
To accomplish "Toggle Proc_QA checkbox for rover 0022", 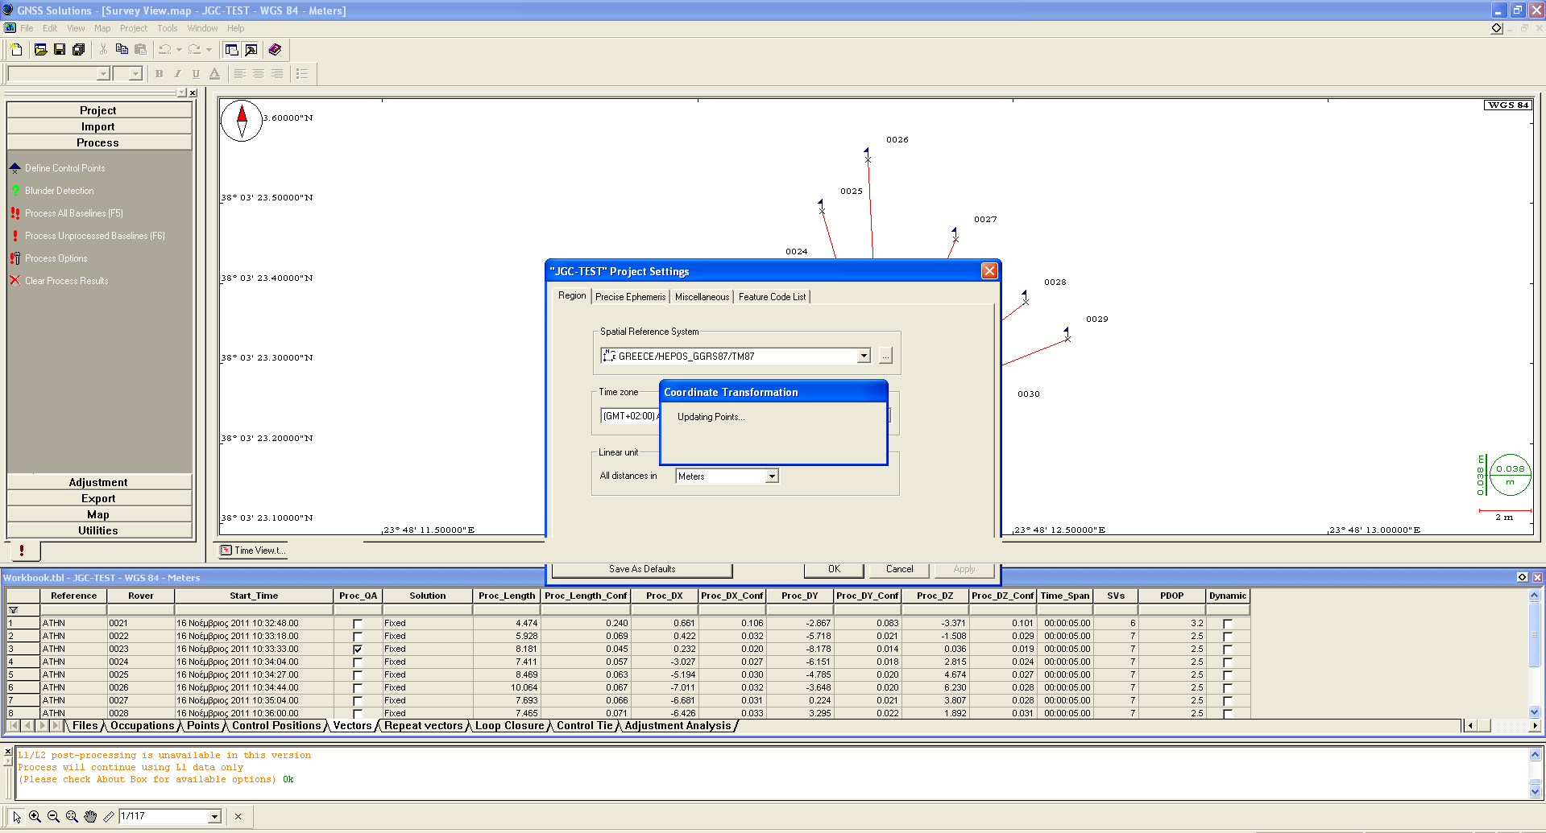I will click(x=358, y=637).
